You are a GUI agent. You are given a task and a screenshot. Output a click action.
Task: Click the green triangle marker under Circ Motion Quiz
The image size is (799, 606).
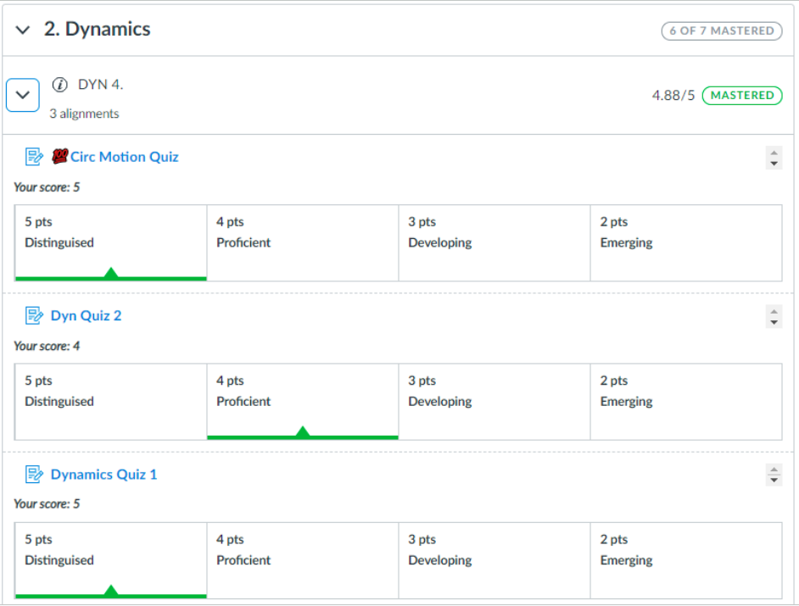point(110,273)
